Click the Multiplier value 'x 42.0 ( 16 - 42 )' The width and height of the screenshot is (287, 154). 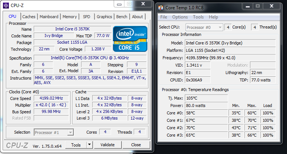point(51,105)
